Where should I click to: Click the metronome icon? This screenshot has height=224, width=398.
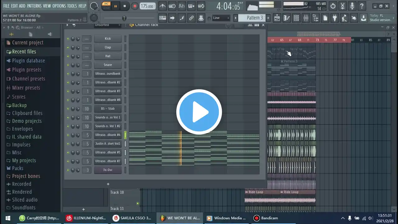162,6
